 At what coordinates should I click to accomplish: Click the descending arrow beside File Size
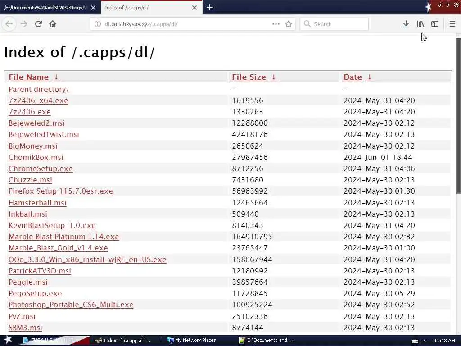pyautogui.click(x=273, y=77)
